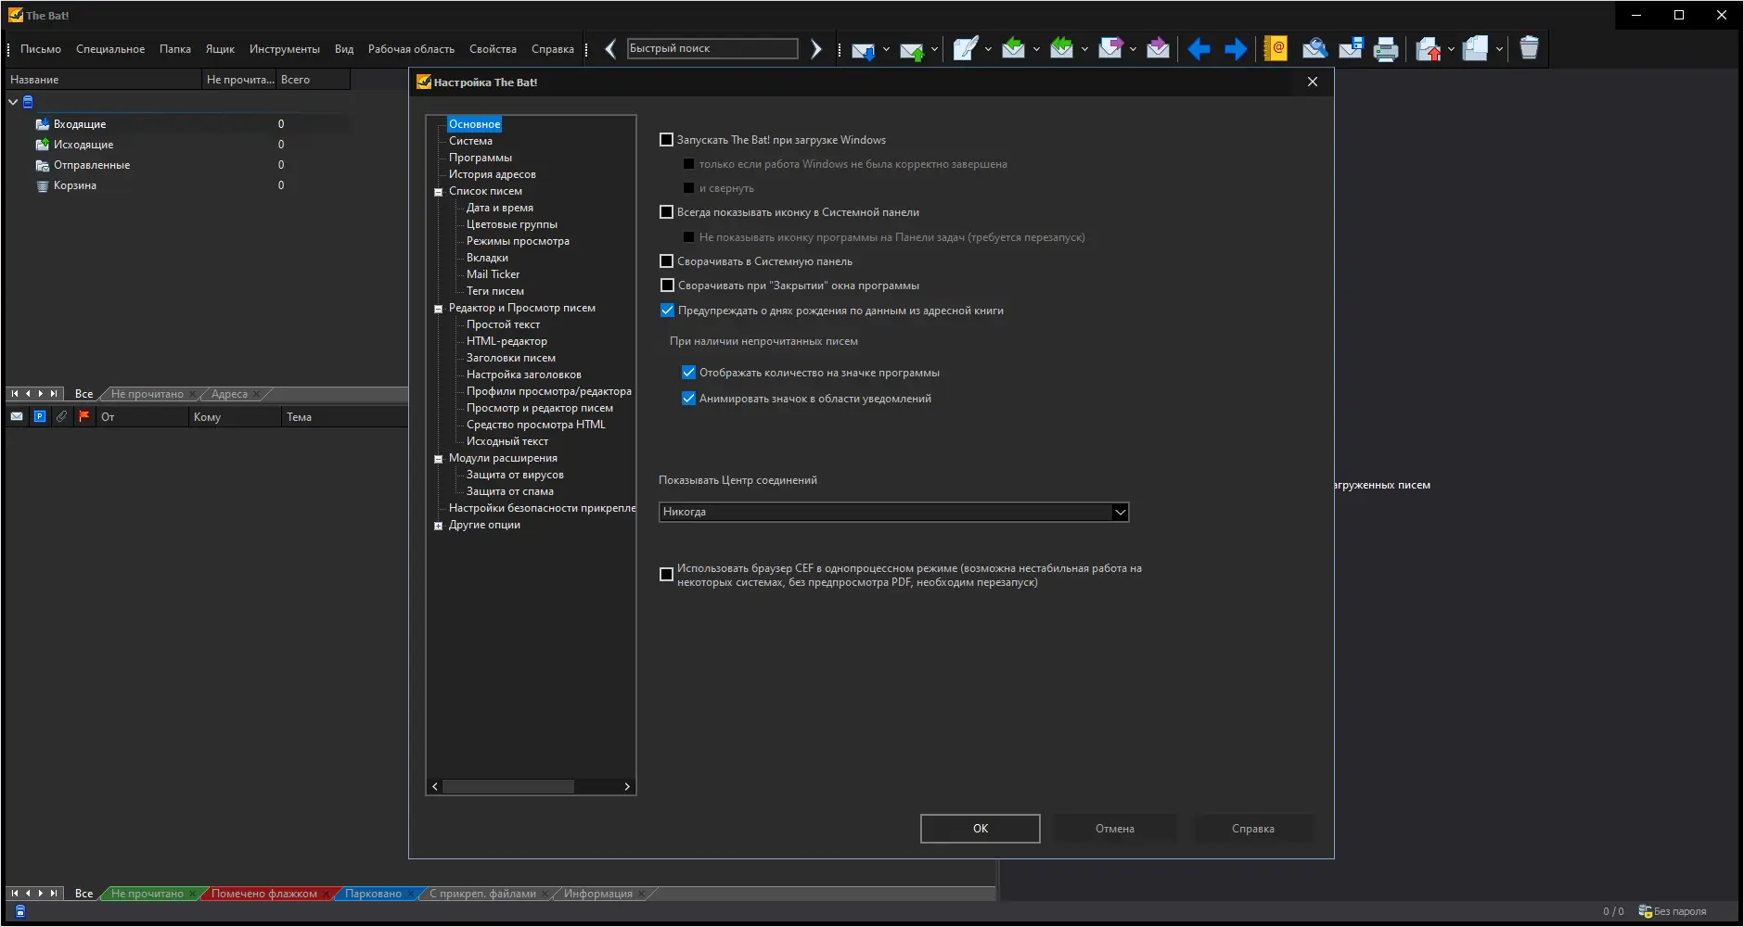This screenshot has width=1744, height=927.
Task: Click the settings tree scroll left arrow
Action: 435,786
